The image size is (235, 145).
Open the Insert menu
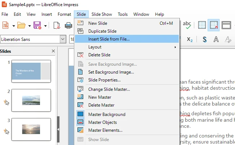(x=46, y=14)
